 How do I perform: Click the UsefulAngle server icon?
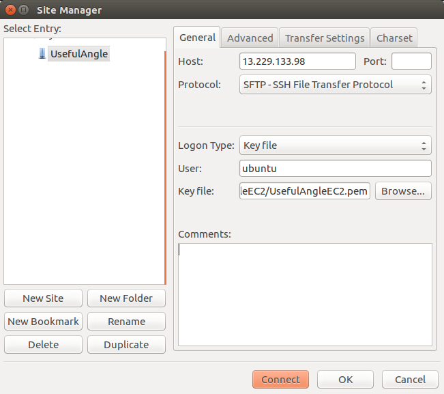[42, 54]
